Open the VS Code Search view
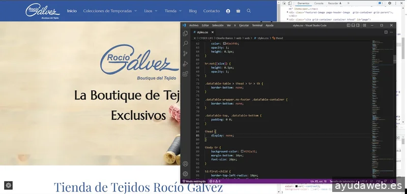The image size is (407, 194). coord(185,44)
